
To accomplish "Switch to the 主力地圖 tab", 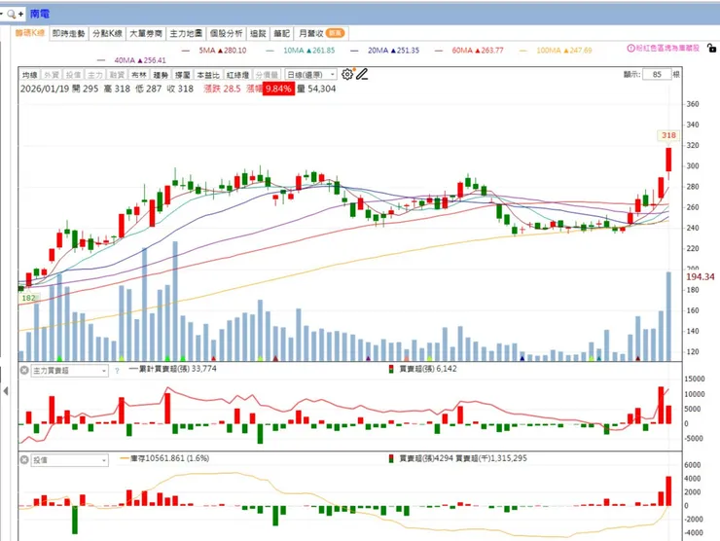I will click(186, 33).
